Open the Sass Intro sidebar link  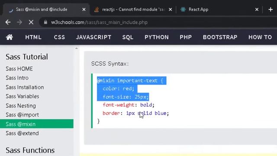[17, 78]
